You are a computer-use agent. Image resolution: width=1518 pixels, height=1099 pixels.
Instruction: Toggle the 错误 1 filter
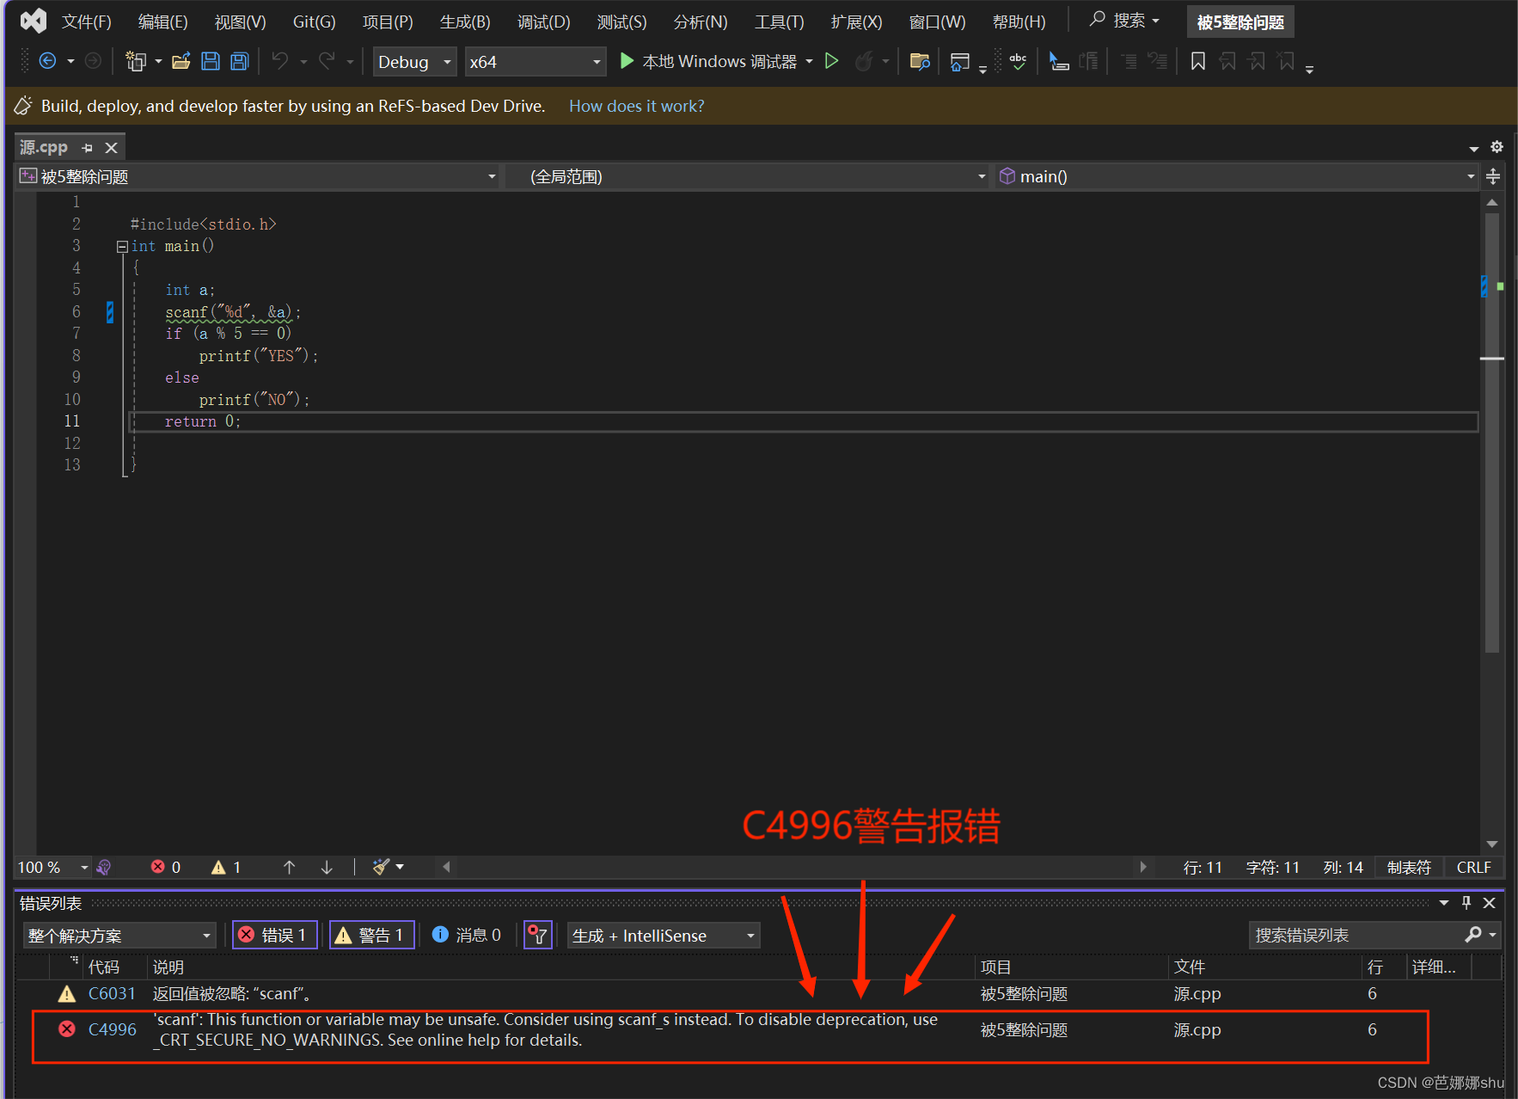274,935
